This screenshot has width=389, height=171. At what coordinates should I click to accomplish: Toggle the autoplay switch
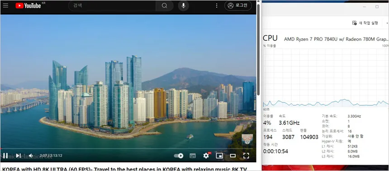(179, 156)
